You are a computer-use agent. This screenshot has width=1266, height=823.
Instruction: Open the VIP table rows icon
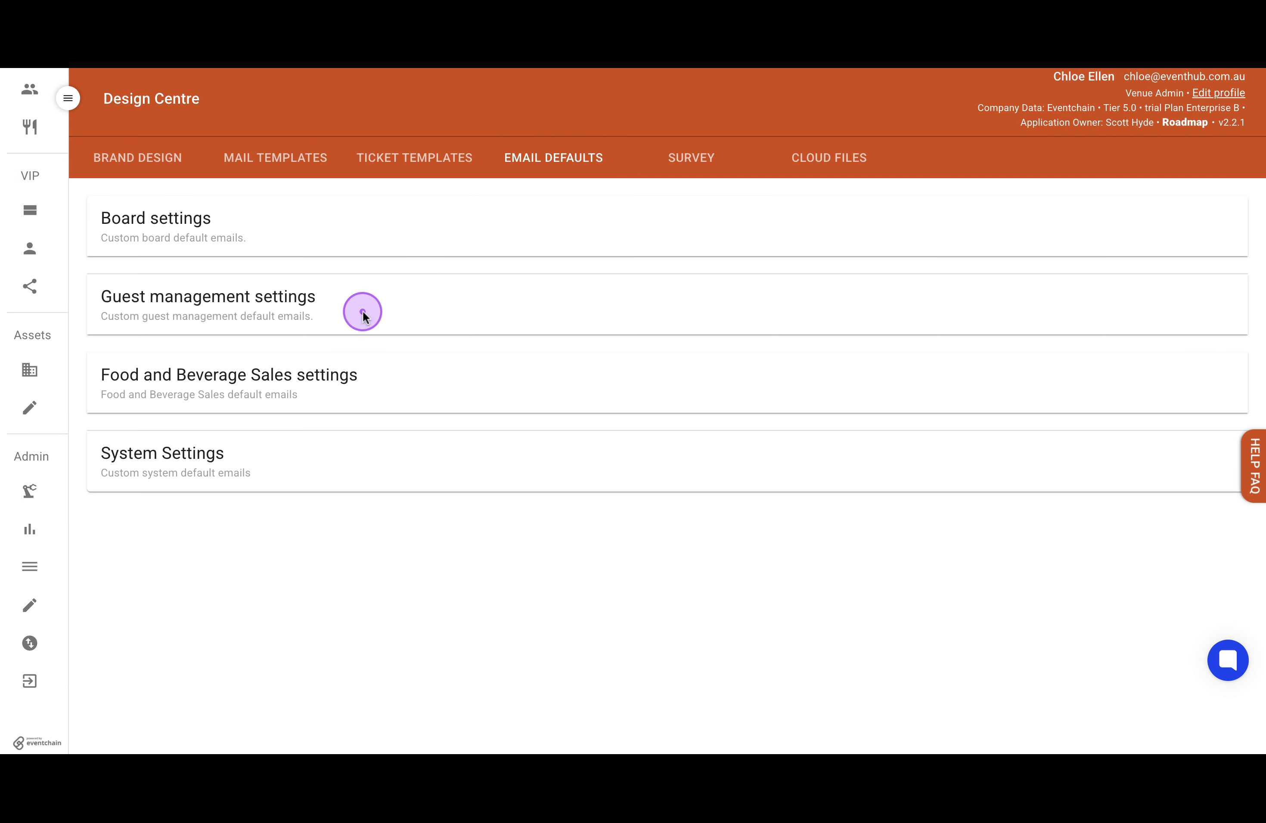tap(30, 210)
